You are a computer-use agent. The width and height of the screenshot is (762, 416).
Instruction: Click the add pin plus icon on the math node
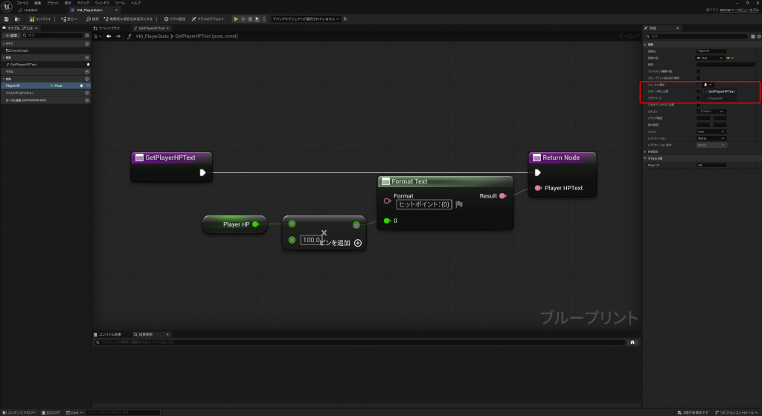click(358, 243)
